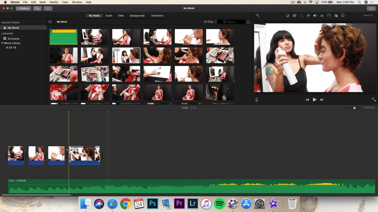Select the highlighted 10.3s clip thumbnail
The width and height of the screenshot is (378, 212).
tap(126, 55)
